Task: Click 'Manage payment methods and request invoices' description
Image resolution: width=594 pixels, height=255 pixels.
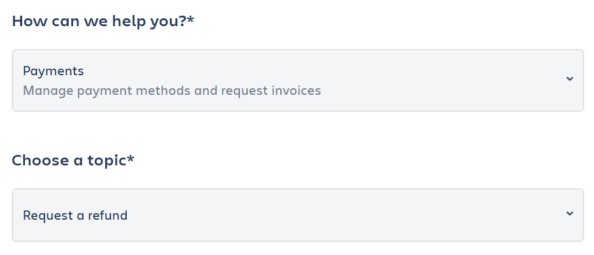Action: (172, 91)
